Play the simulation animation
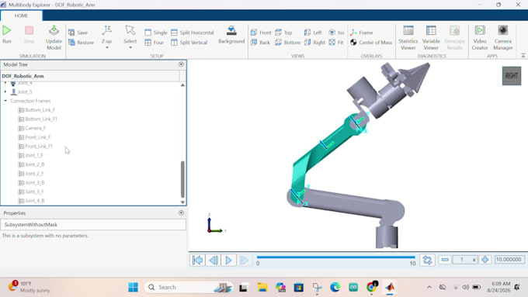Screen dimensions: 528x297 (x=228, y=260)
